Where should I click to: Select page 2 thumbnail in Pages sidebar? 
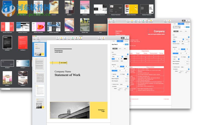point(40,64)
